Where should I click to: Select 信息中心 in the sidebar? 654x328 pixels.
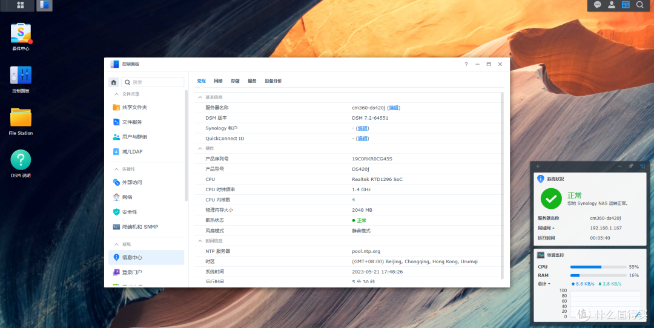point(146,258)
